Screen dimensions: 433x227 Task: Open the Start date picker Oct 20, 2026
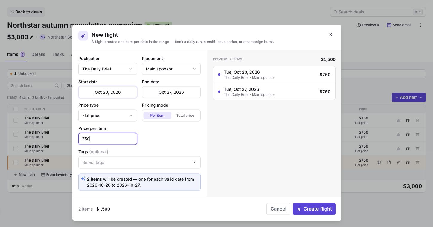[108, 92]
